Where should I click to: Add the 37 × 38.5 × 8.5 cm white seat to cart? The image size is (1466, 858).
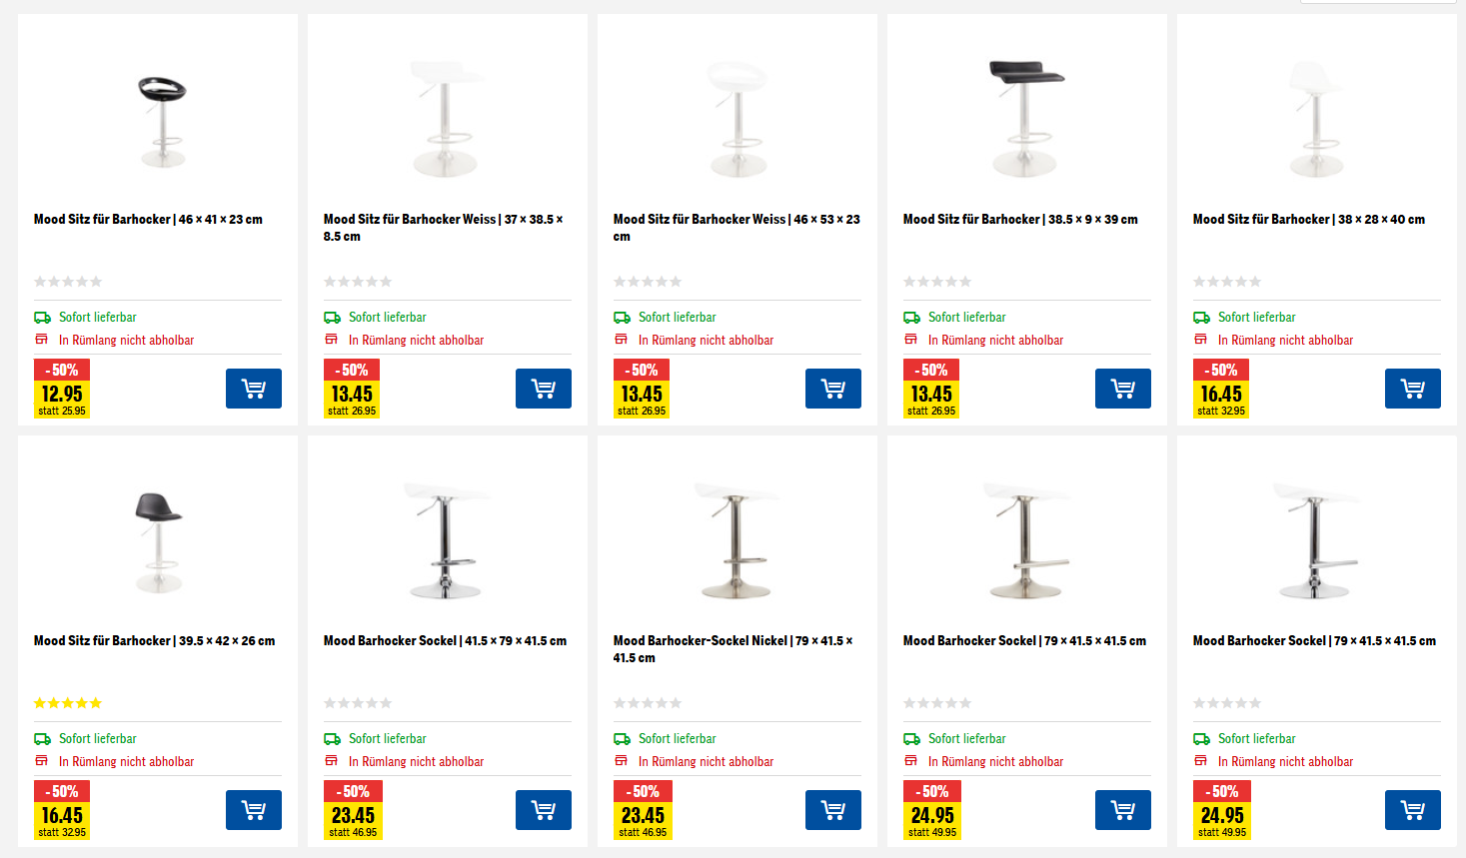543,389
